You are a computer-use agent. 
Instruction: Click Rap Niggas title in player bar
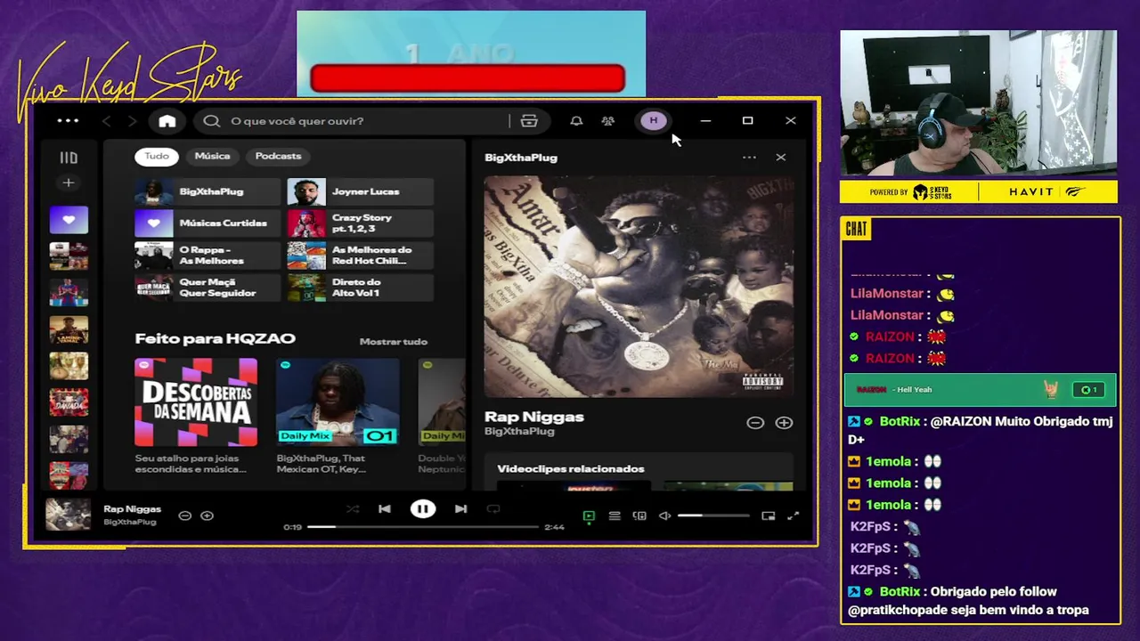[x=132, y=509]
